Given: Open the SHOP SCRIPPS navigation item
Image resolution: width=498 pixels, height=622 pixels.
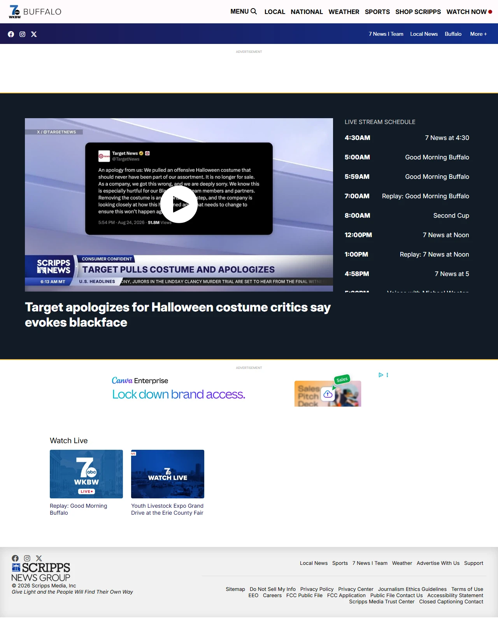Looking at the screenshot, I should [418, 12].
